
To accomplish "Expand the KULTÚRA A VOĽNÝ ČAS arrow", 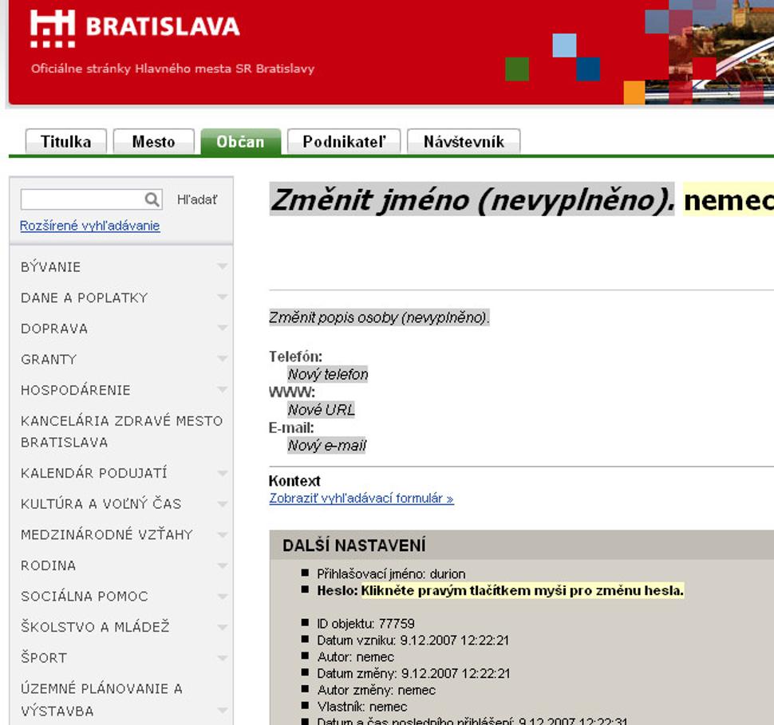I will (222, 504).
